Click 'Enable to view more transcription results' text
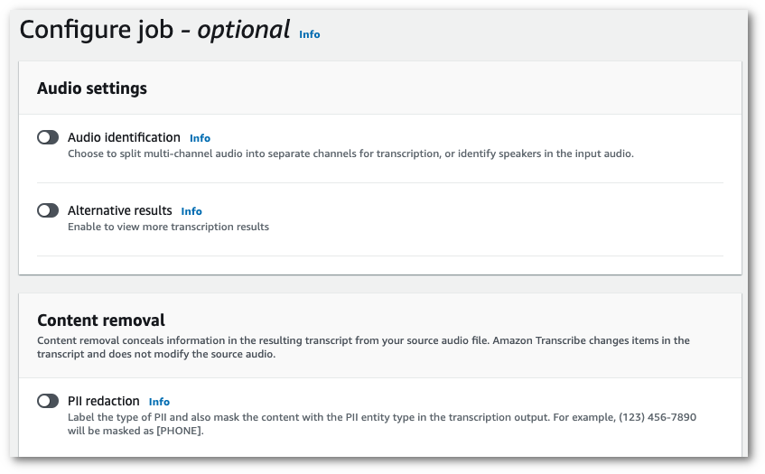Screen dimensions: 765x474 (168, 227)
